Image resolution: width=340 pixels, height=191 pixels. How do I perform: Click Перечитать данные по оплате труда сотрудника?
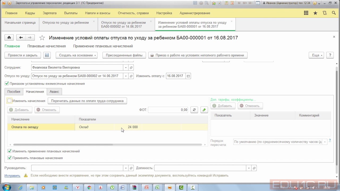[87, 101]
